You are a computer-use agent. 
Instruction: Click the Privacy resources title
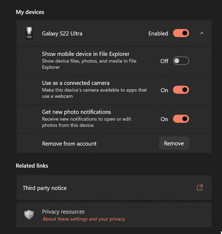coord(63,212)
